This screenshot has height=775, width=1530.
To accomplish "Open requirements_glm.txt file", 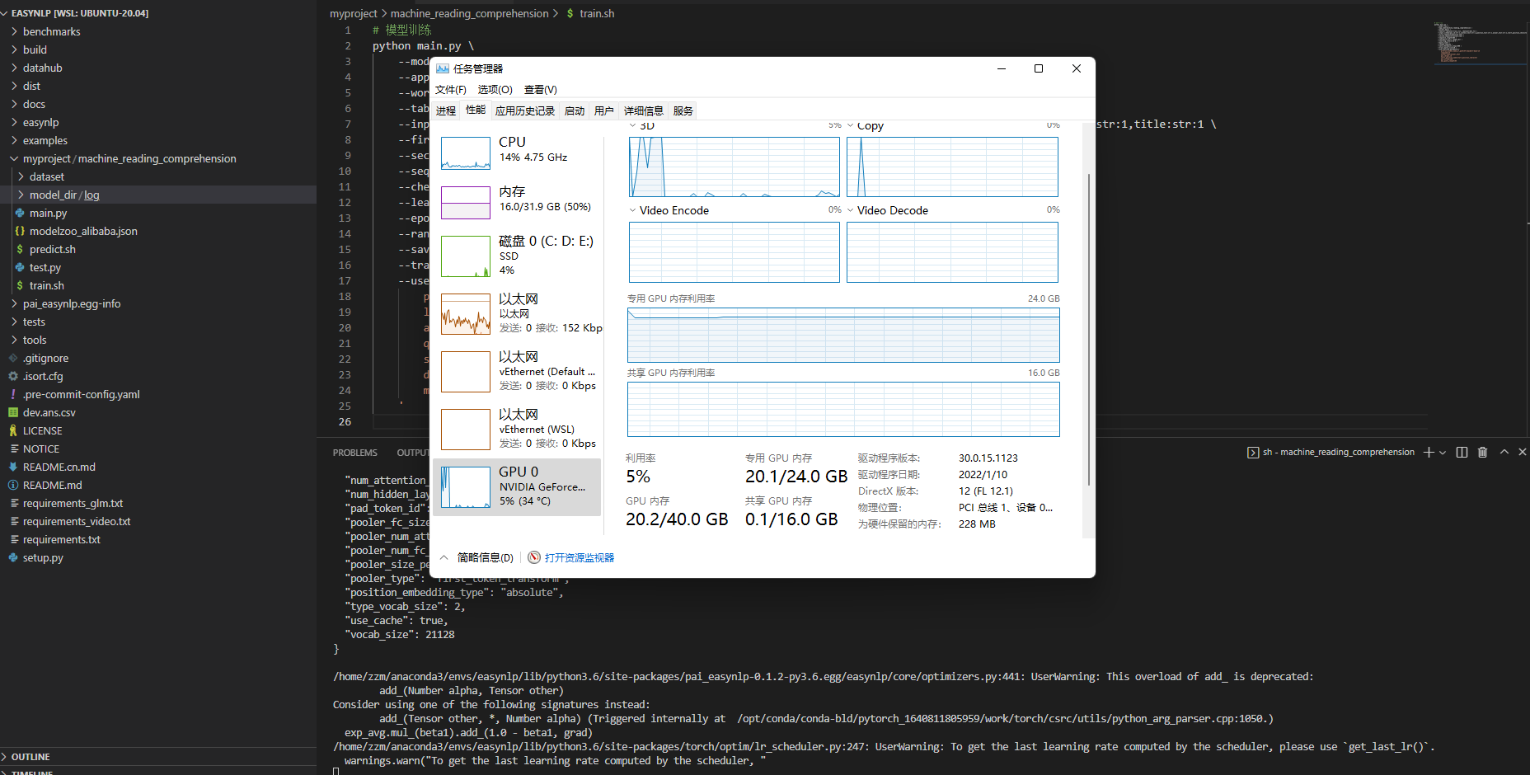I will [158, 503].
